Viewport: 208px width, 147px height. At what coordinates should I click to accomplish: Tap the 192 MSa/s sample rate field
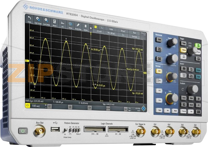click(111, 33)
